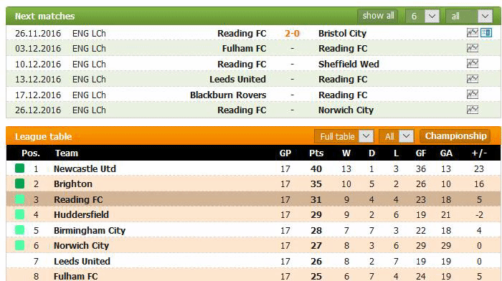
Task: Click the blue match details icon for Bristol City game
Action: (x=486, y=33)
